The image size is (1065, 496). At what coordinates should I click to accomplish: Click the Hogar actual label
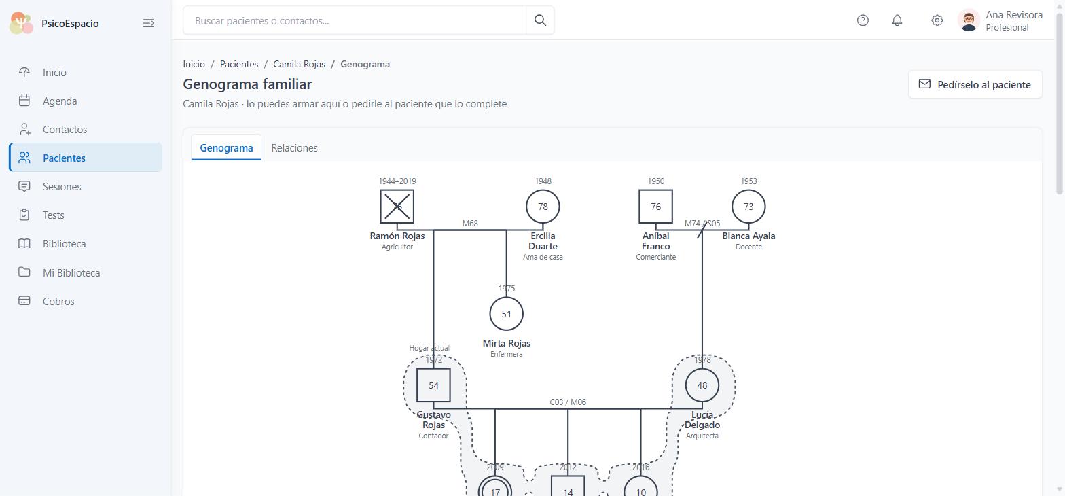pyautogui.click(x=429, y=348)
